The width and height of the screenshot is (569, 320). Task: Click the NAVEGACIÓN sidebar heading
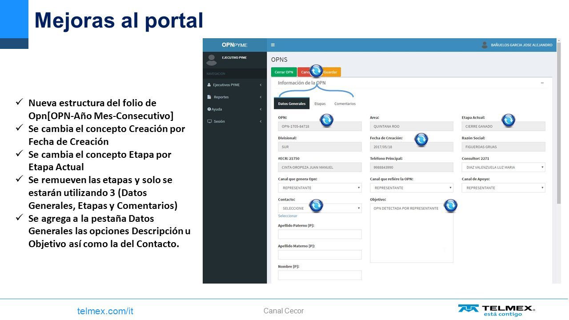pyautogui.click(x=216, y=74)
